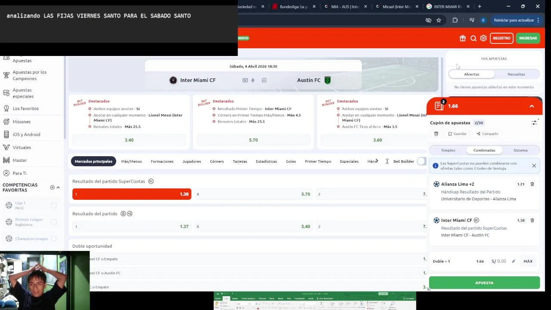Click Compartir in bet coupon

pyautogui.click(x=487, y=134)
